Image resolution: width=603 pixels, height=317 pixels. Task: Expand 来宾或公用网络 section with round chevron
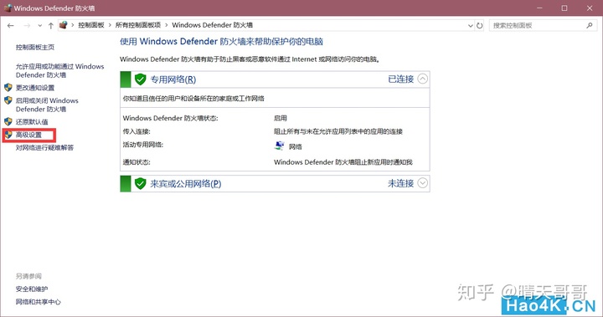coord(422,183)
